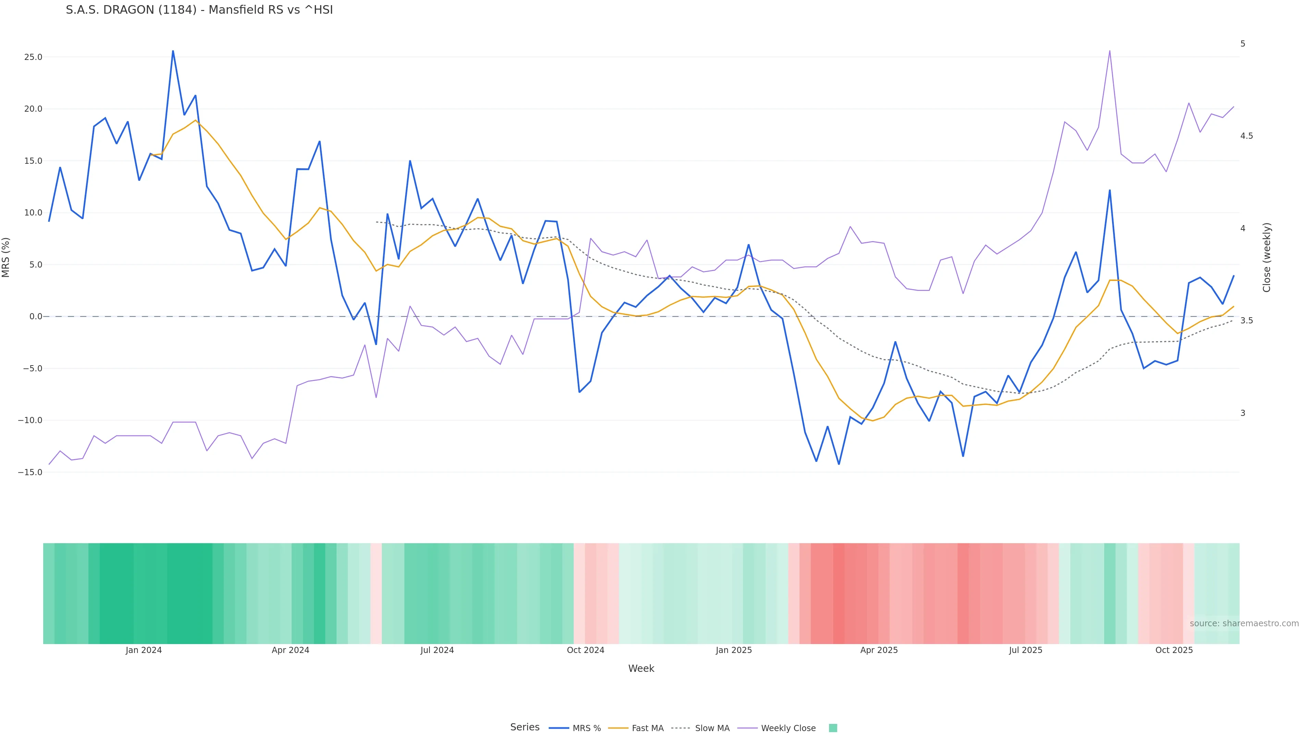This screenshot has height=740, width=1316.
Task: Select the Jan 2024 x-axis tick label
Action: point(144,650)
